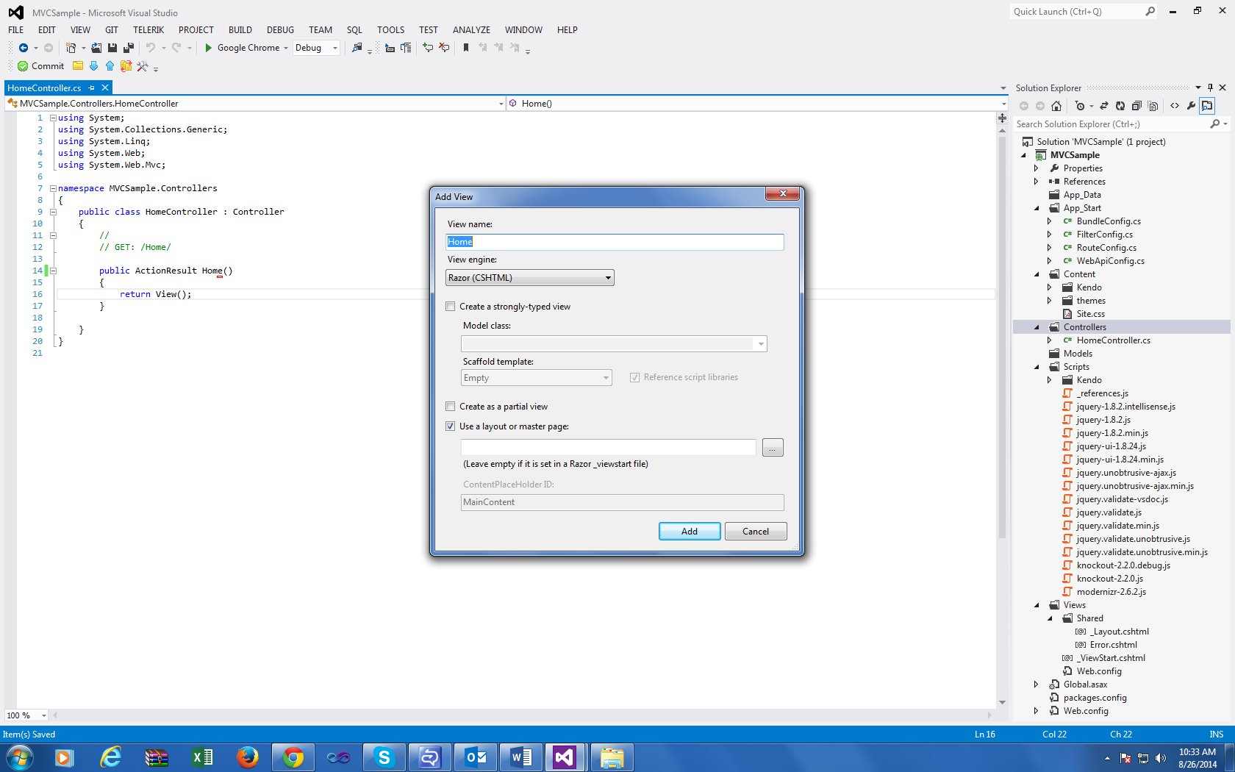The image size is (1235, 772).
Task: Click the Open File toolbar icon
Action: (x=96, y=48)
